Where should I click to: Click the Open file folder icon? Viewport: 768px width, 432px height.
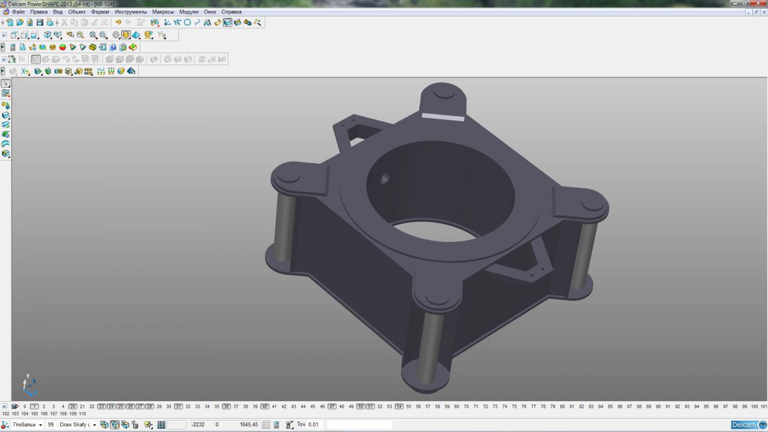tap(20, 22)
